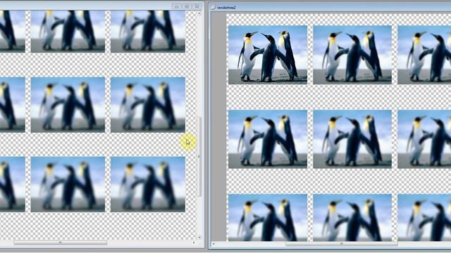The height and width of the screenshot is (253, 451).
Task: Minimize the left image window
Action: [177, 6]
